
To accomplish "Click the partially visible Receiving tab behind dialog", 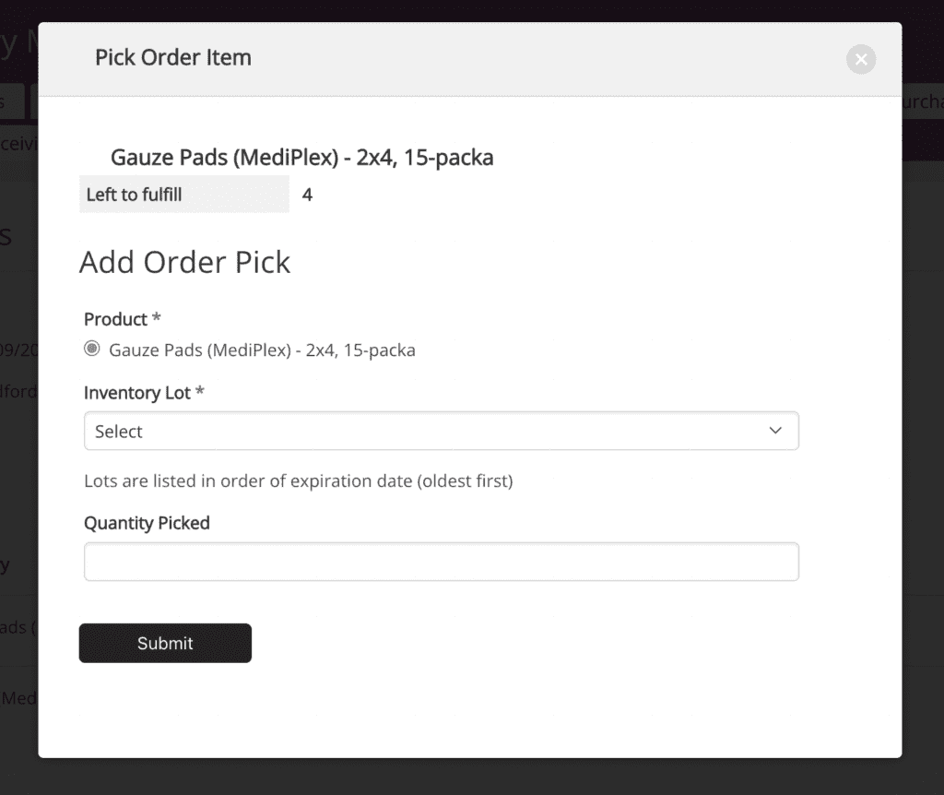I will pos(18,143).
